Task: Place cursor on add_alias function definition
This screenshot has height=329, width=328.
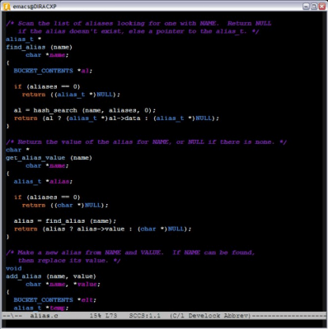Action: 24,276
